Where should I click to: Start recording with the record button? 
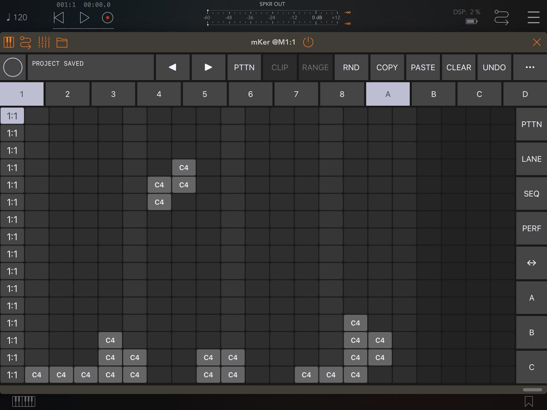[x=108, y=18]
